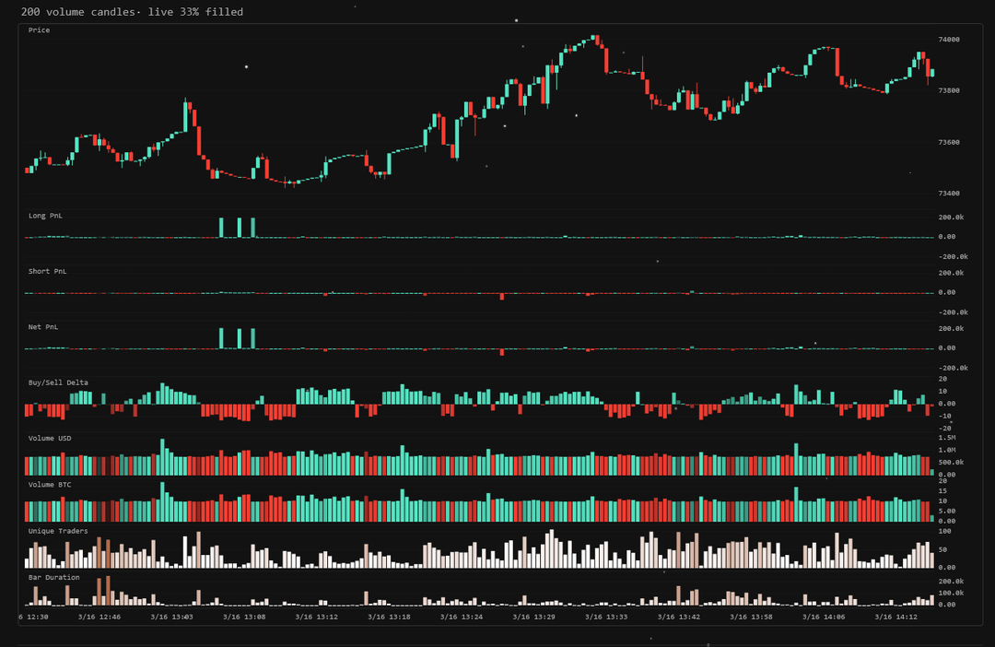The height and width of the screenshot is (647, 995).
Task: Click the leftmost tall green Long PnL bar
Action: (x=221, y=228)
